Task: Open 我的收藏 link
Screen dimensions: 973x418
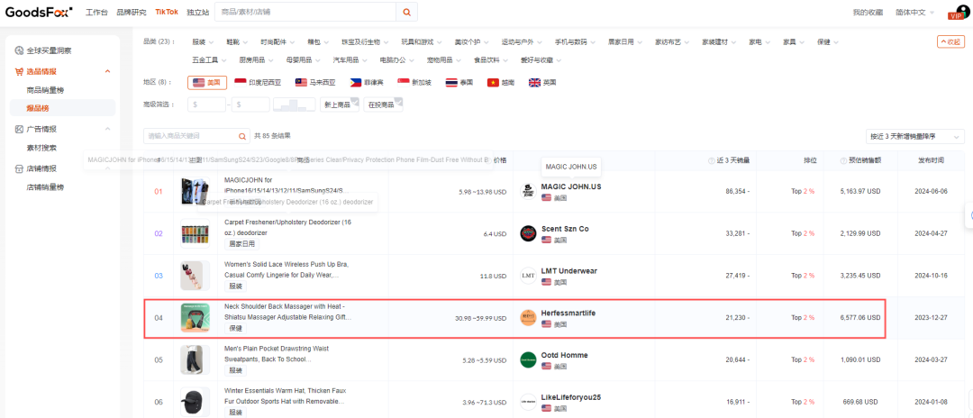Action: pos(868,12)
